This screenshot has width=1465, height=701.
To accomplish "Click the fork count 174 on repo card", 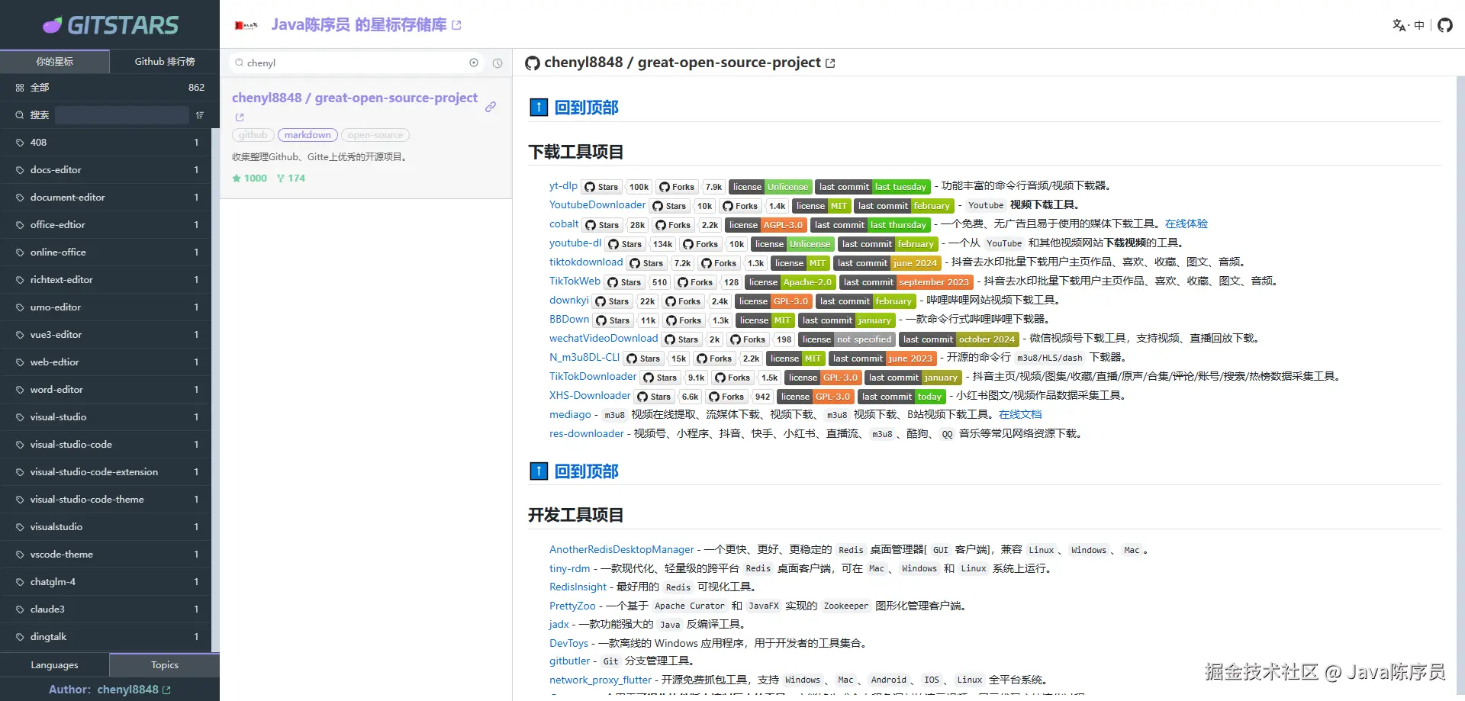I will pyautogui.click(x=291, y=178).
